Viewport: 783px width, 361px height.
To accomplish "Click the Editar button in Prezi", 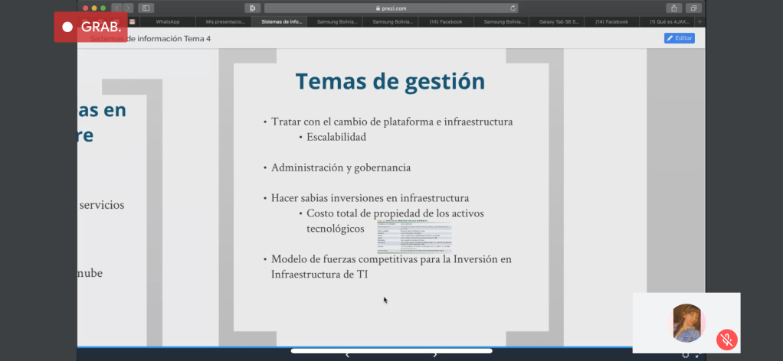I will [680, 37].
